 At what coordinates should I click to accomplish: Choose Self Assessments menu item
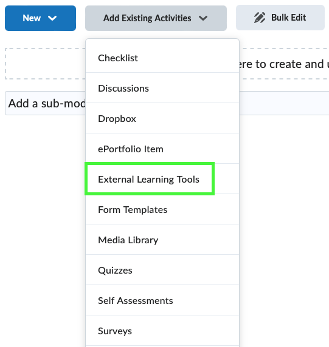click(162, 300)
